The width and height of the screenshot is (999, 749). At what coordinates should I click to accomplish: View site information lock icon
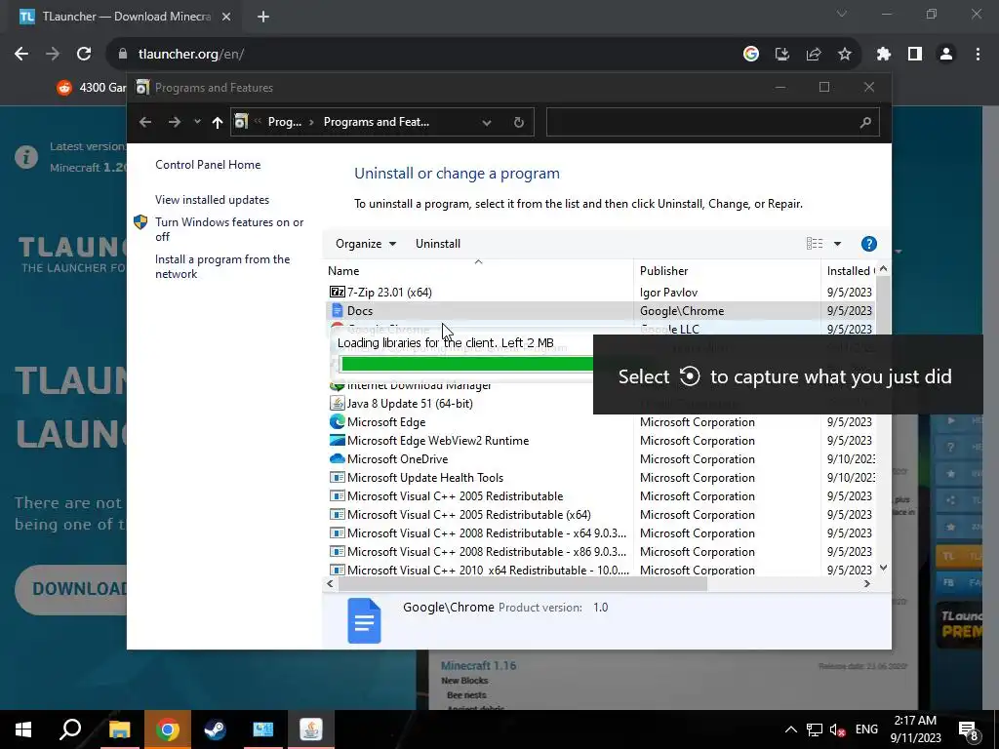click(x=123, y=55)
